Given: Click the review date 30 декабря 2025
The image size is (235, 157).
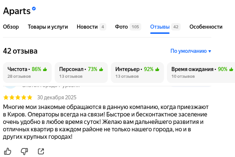Looking at the screenshot, I should tap(57, 97).
